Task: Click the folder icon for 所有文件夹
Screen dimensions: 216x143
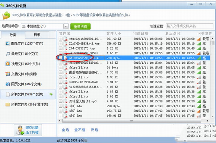Action: [7, 104]
